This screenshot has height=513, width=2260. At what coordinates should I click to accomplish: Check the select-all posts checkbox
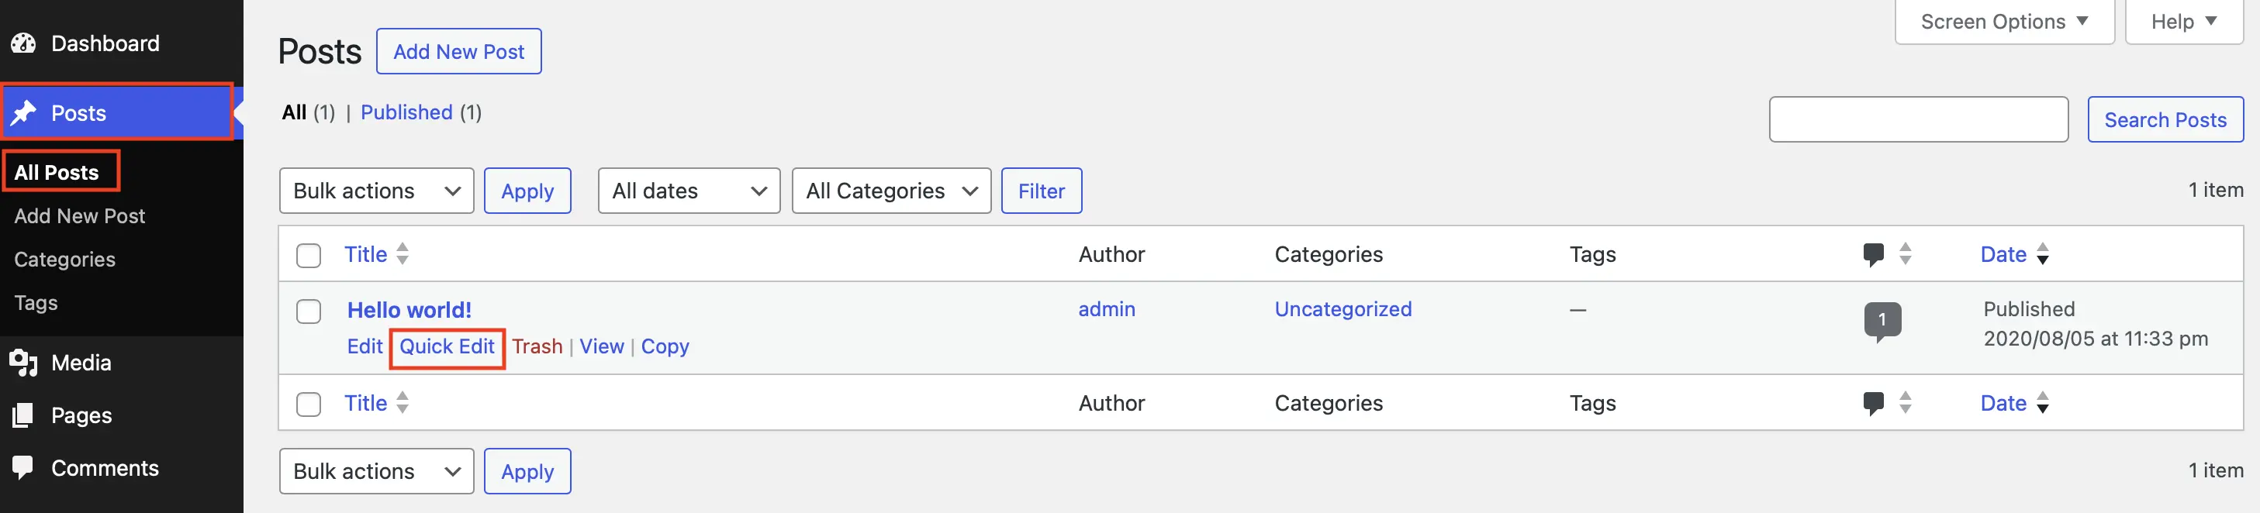click(308, 254)
